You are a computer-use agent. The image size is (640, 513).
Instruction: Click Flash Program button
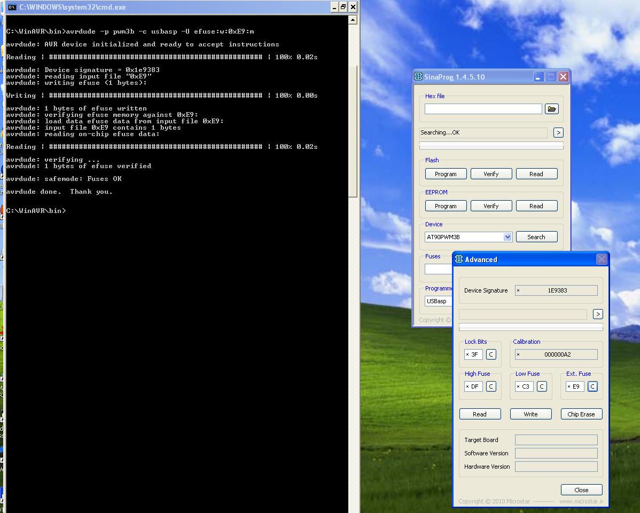[446, 174]
